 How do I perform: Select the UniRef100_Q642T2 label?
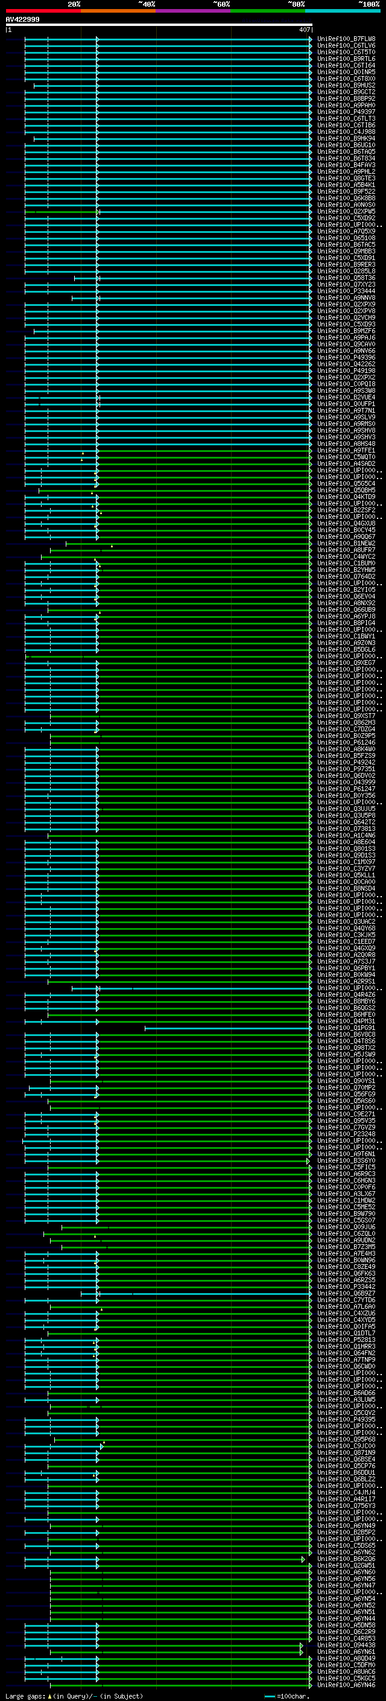(346, 822)
